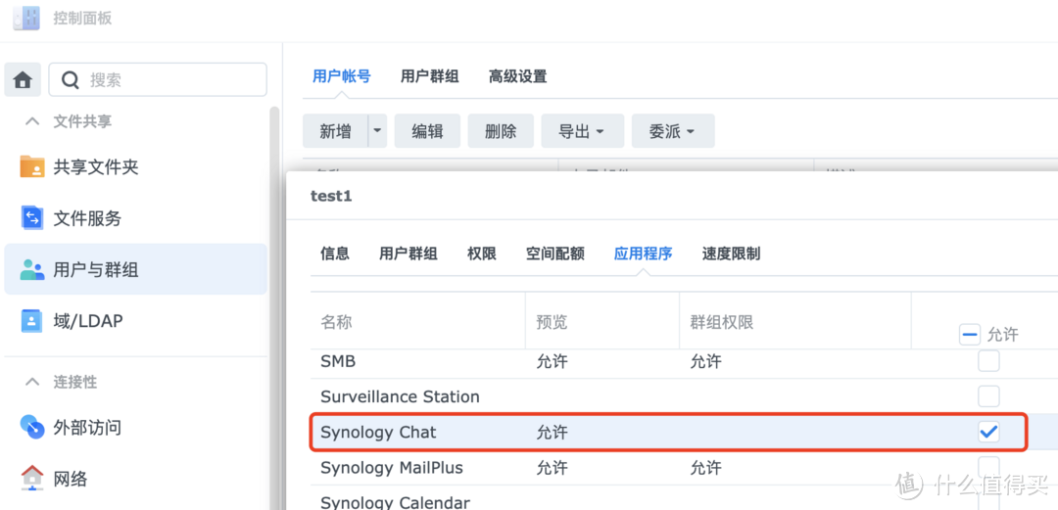Check allow box for Synology MailPlus

[988, 466]
